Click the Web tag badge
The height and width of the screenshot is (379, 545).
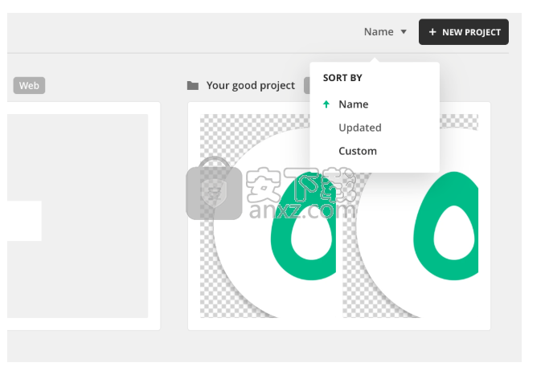click(29, 85)
